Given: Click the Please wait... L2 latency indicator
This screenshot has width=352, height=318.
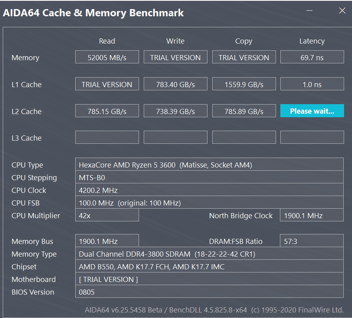Looking at the screenshot, I should [312, 111].
